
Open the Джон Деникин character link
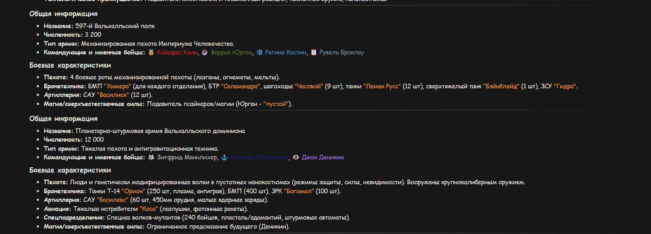tap(323, 157)
